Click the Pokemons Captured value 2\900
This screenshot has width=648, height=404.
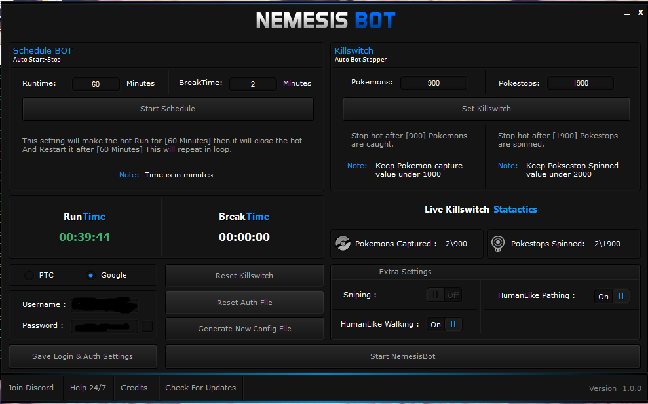click(456, 244)
